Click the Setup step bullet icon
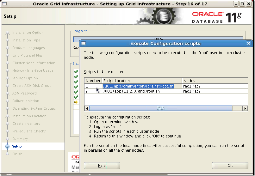Image resolution: width=255 pixels, height=176 pixels. (x=7, y=146)
